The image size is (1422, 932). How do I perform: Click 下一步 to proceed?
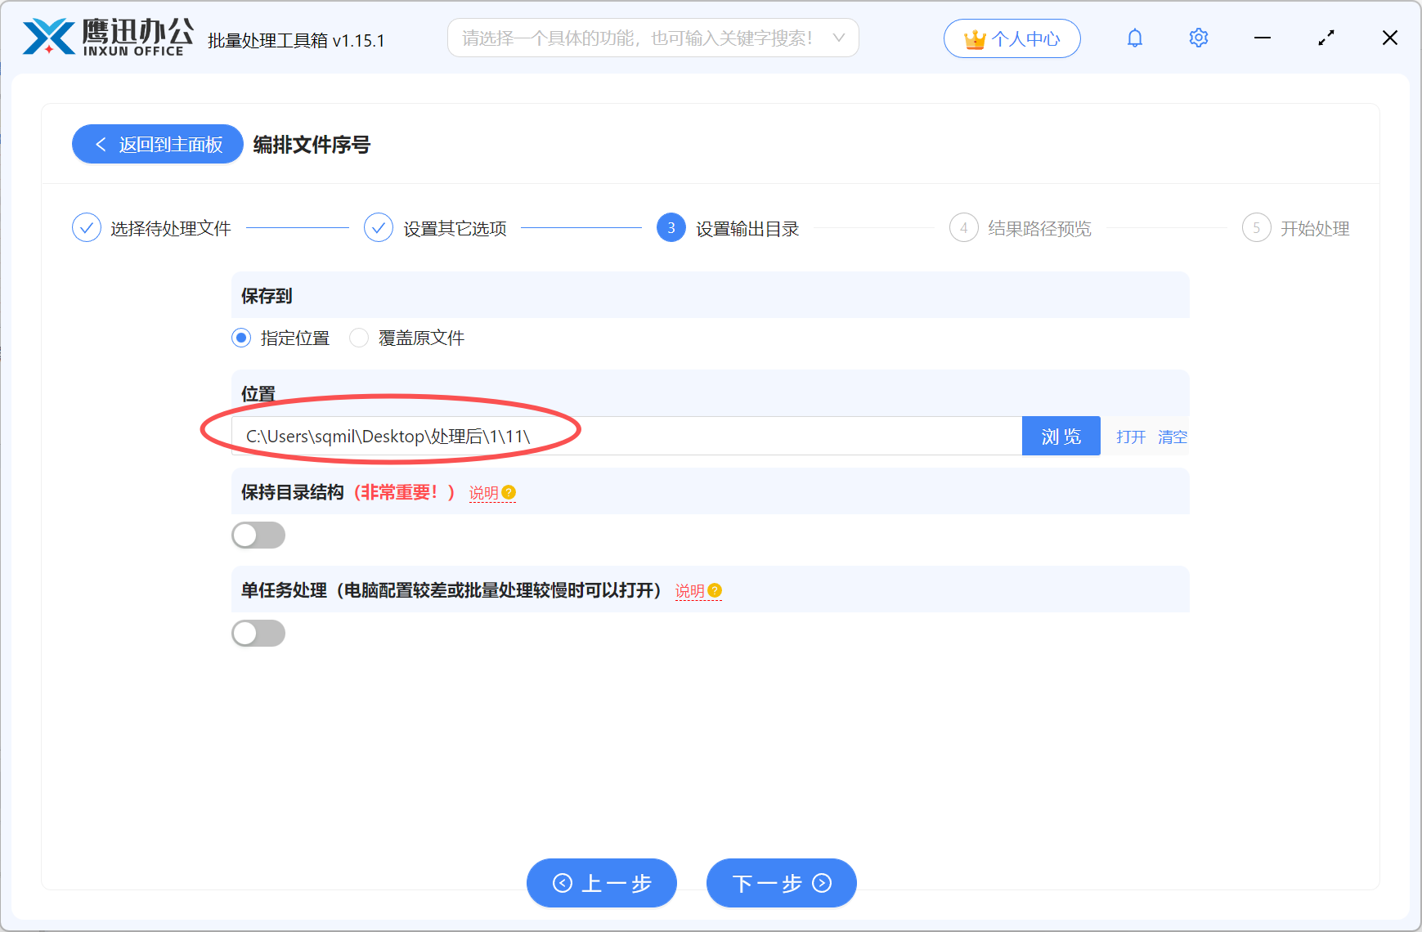[780, 883]
